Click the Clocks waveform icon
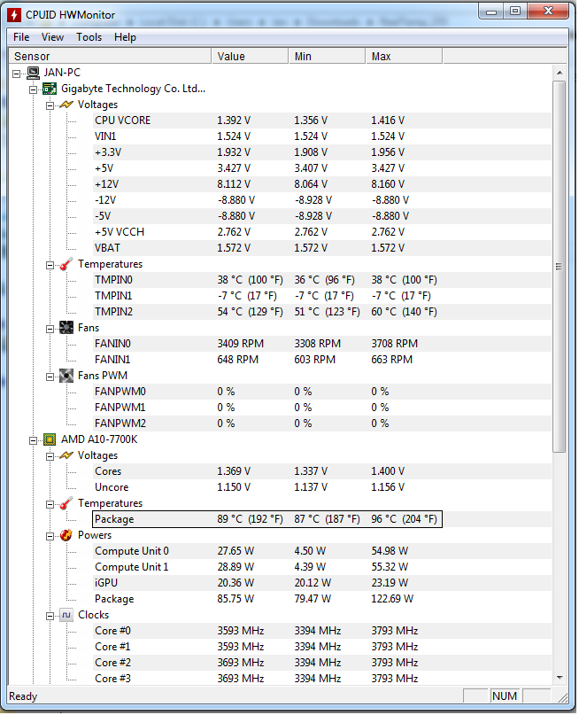This screenshot has width=579, height=715. pyautogui.click(x=66, y=615)
